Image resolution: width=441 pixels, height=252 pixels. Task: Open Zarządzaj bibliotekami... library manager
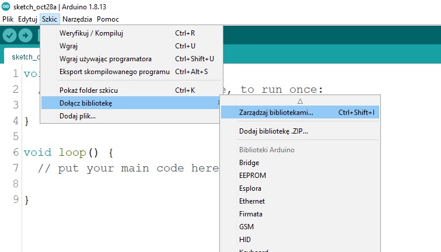point(276,112)
